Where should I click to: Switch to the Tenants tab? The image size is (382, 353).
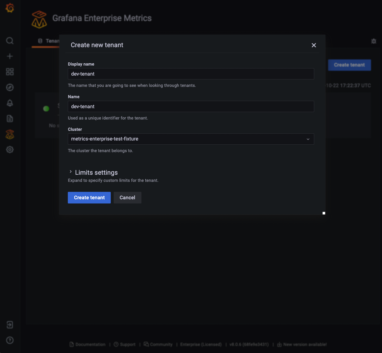click(x=48, y=41)
